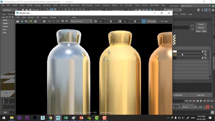Open the Render menu in Render View

(x=31, y=17)
